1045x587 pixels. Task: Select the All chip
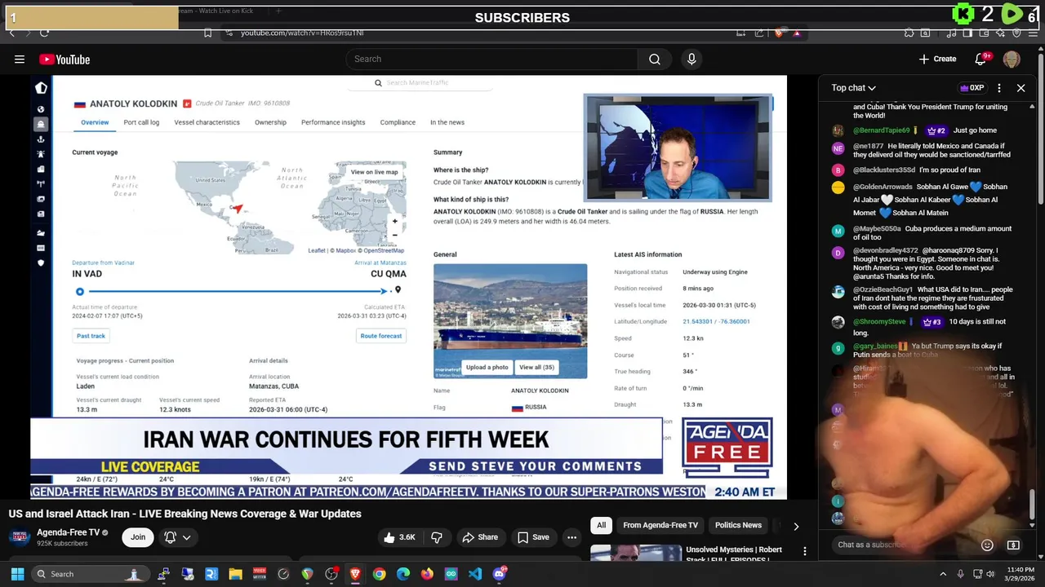click(601, 525)
